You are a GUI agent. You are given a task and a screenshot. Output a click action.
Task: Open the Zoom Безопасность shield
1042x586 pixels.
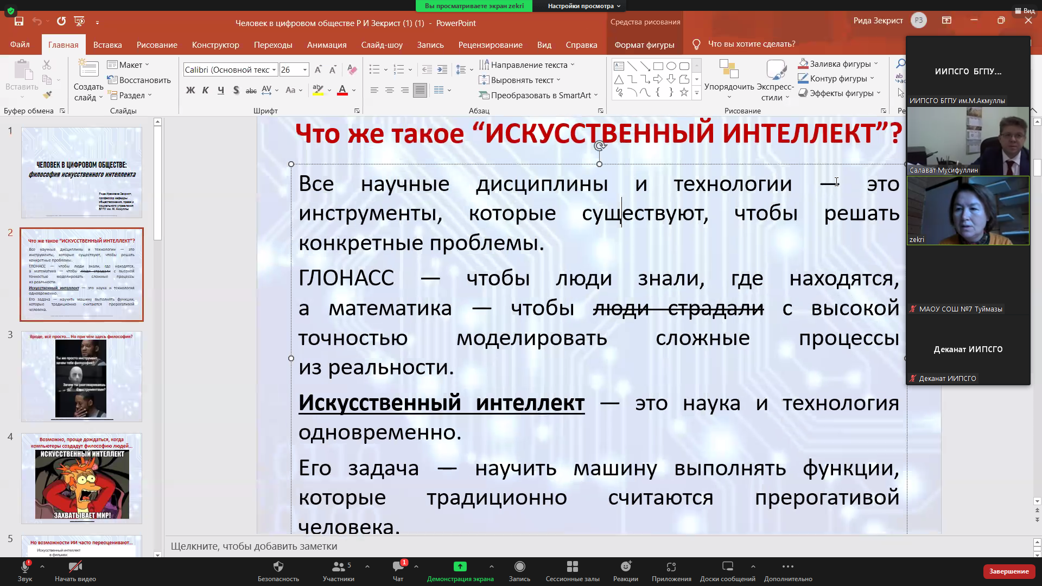278,567
